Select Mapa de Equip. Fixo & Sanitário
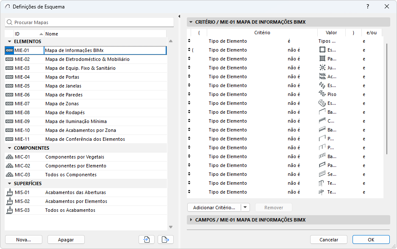This screenshot has height=249, width=397. pos(80,68)
